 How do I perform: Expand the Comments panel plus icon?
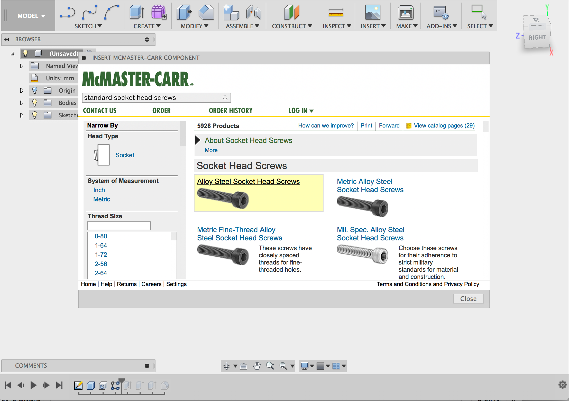point(147,366)
